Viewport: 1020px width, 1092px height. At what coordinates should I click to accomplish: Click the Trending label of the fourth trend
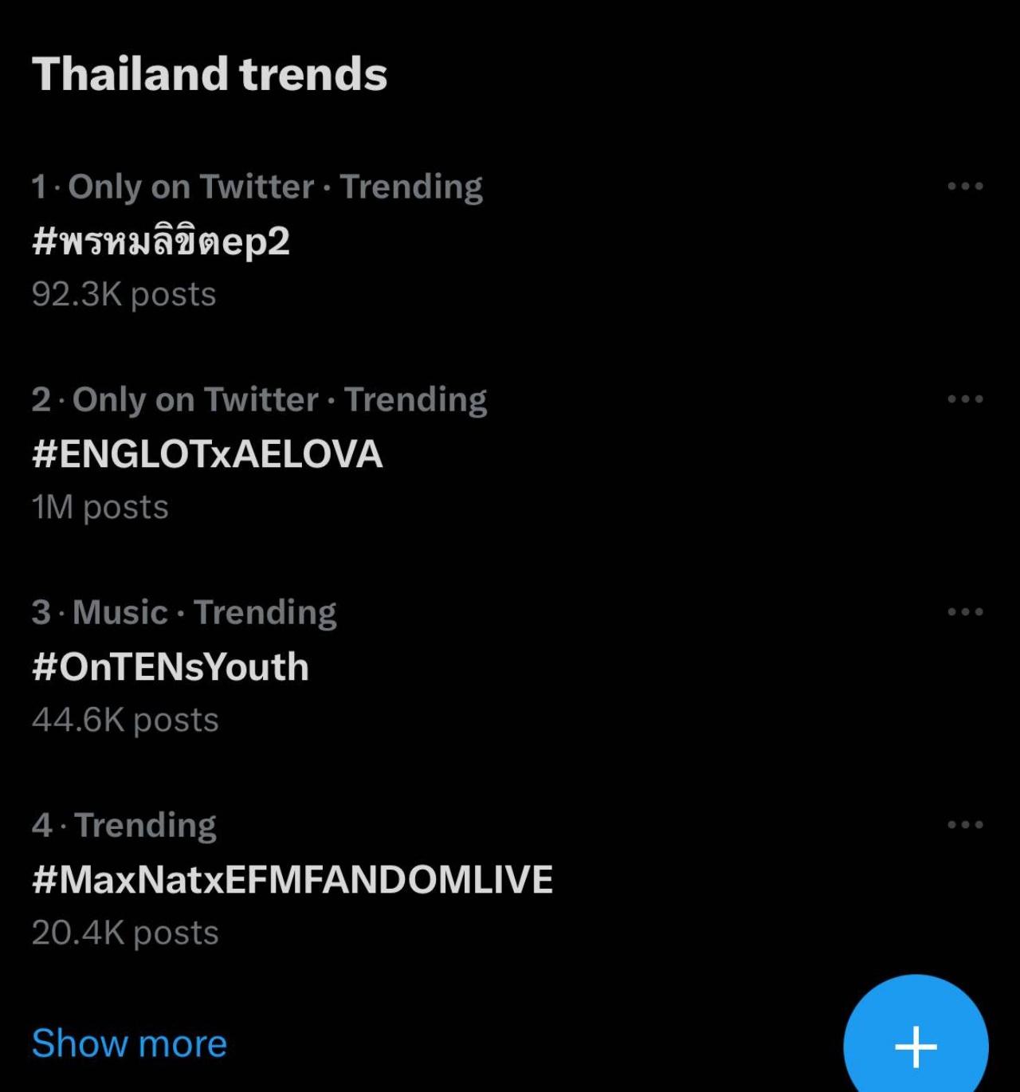click(x=145, y=825)
